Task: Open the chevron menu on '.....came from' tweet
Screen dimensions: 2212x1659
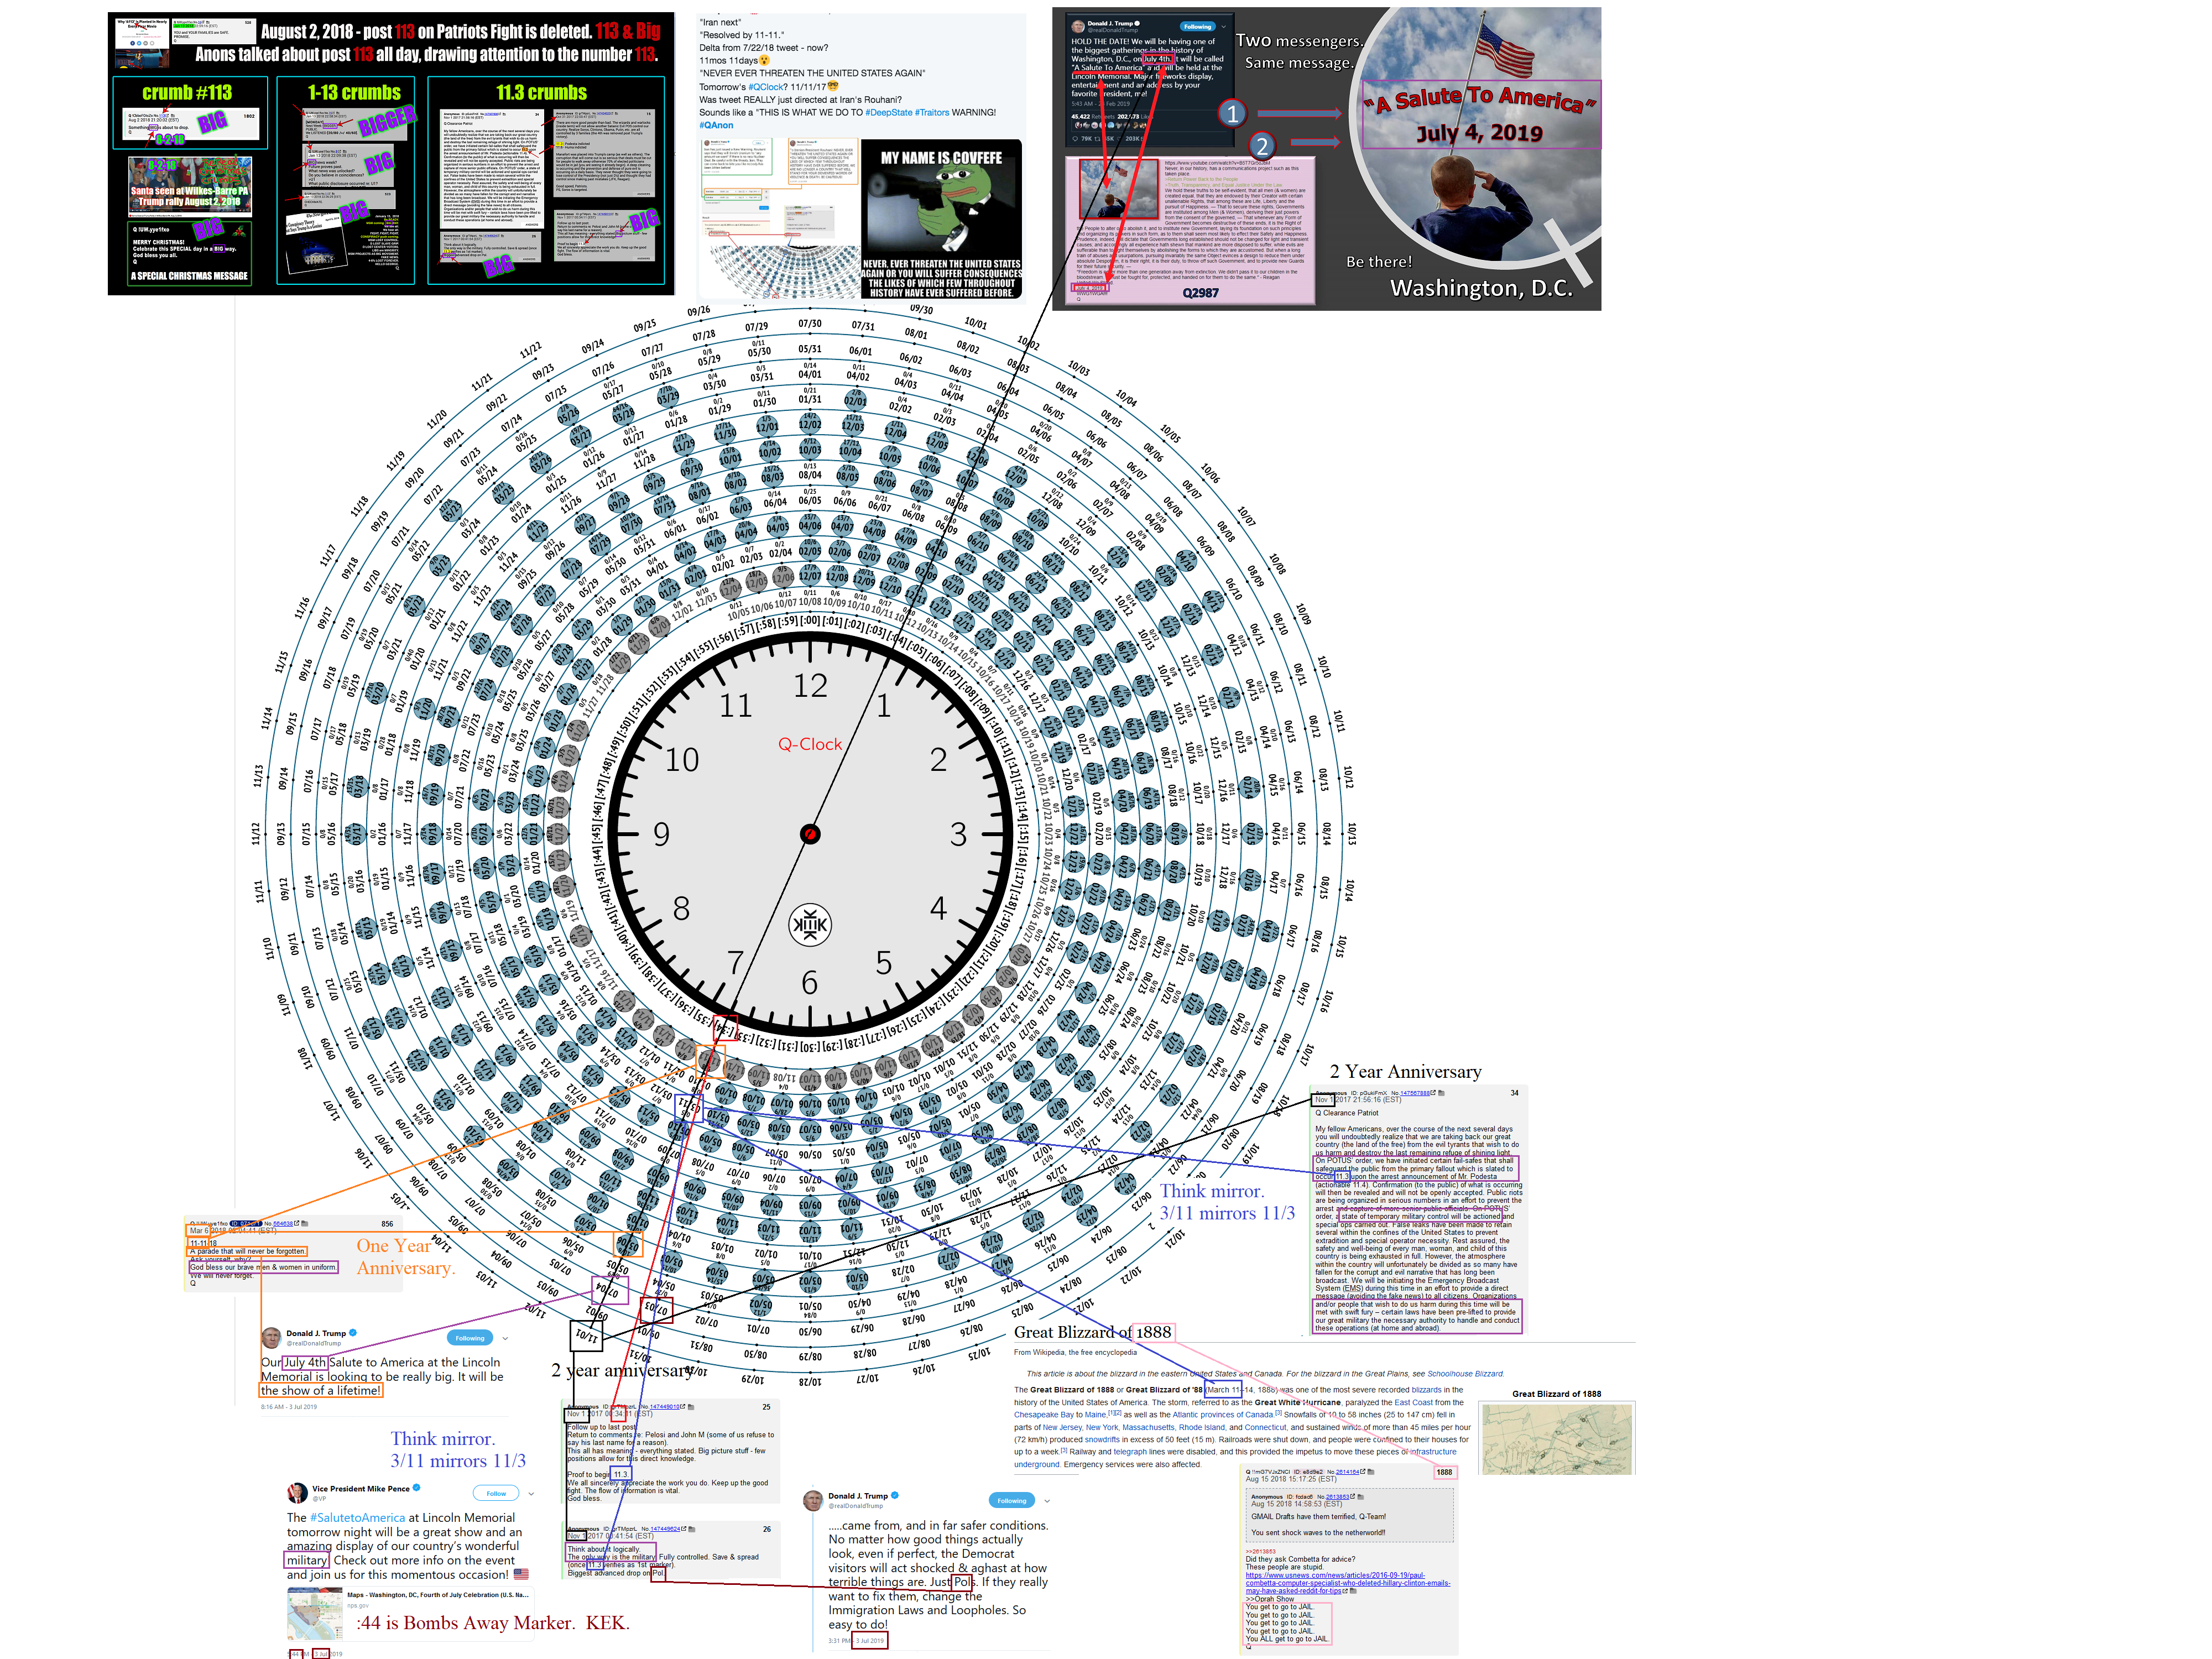Action: click(x=1047, y=1500)
